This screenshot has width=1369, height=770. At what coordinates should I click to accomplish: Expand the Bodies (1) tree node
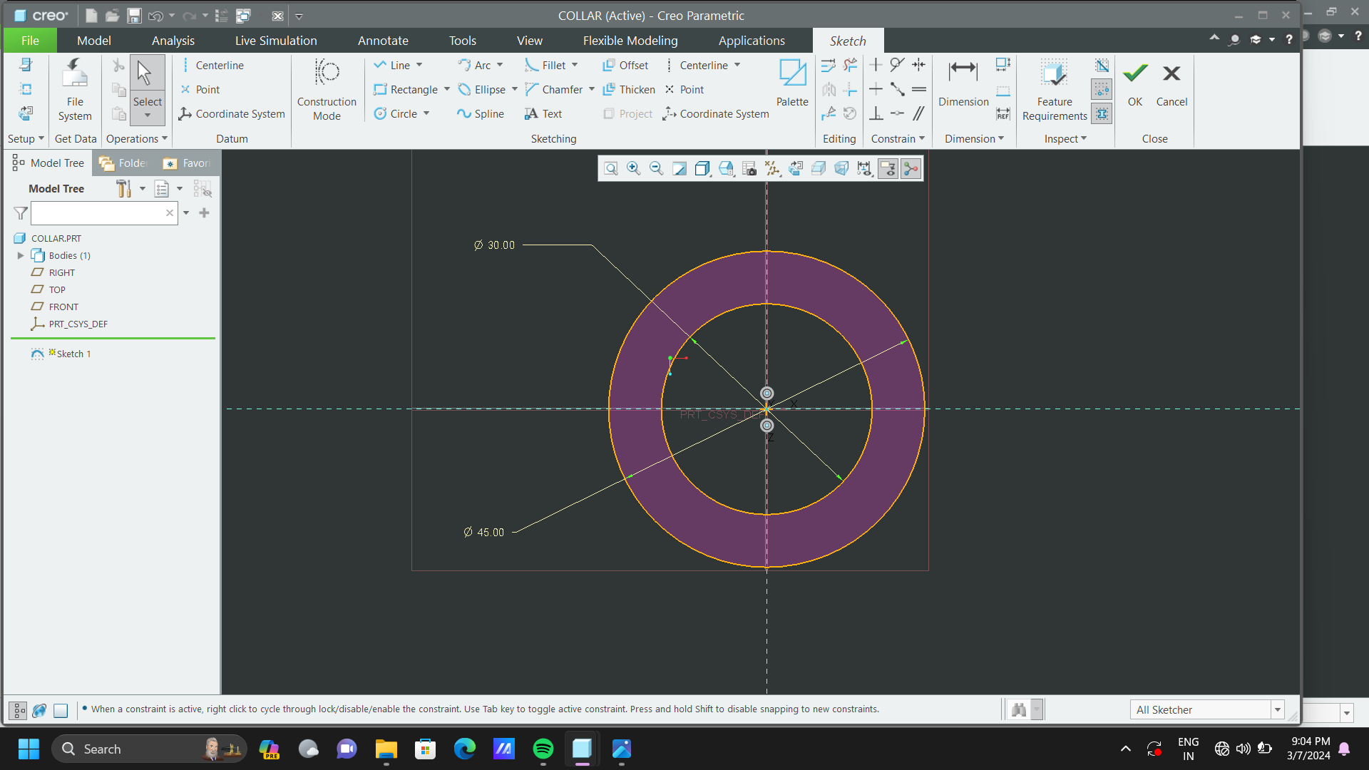pyautogui.click(x=21, y=255)
